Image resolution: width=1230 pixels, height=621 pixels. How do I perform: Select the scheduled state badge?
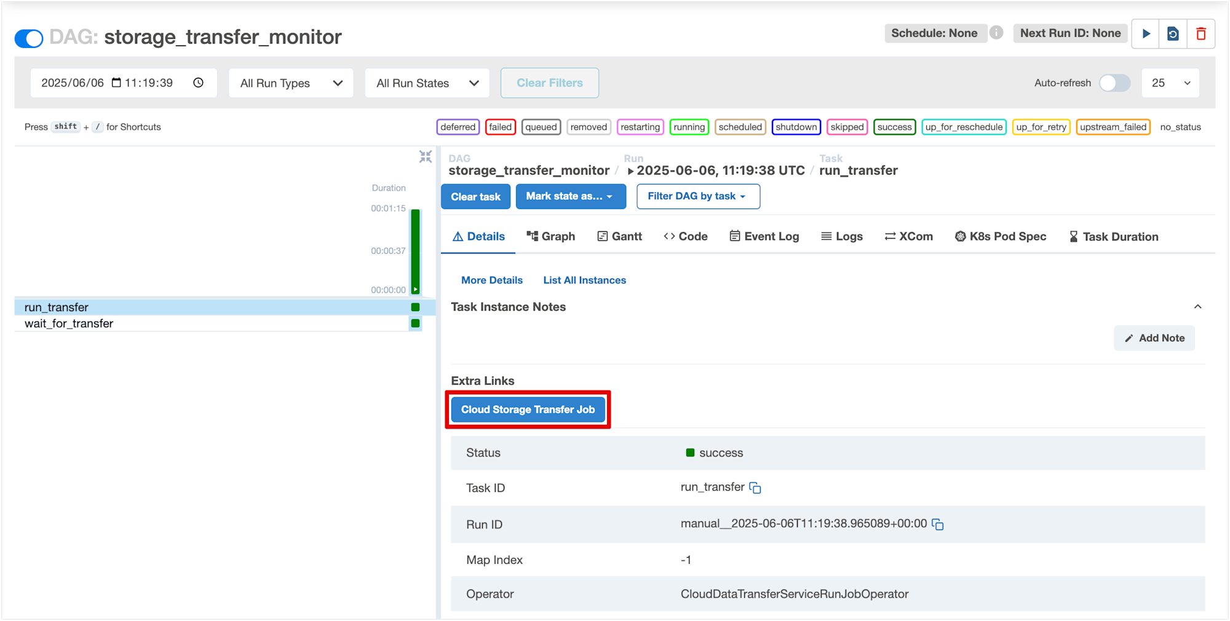pos(740,127)
